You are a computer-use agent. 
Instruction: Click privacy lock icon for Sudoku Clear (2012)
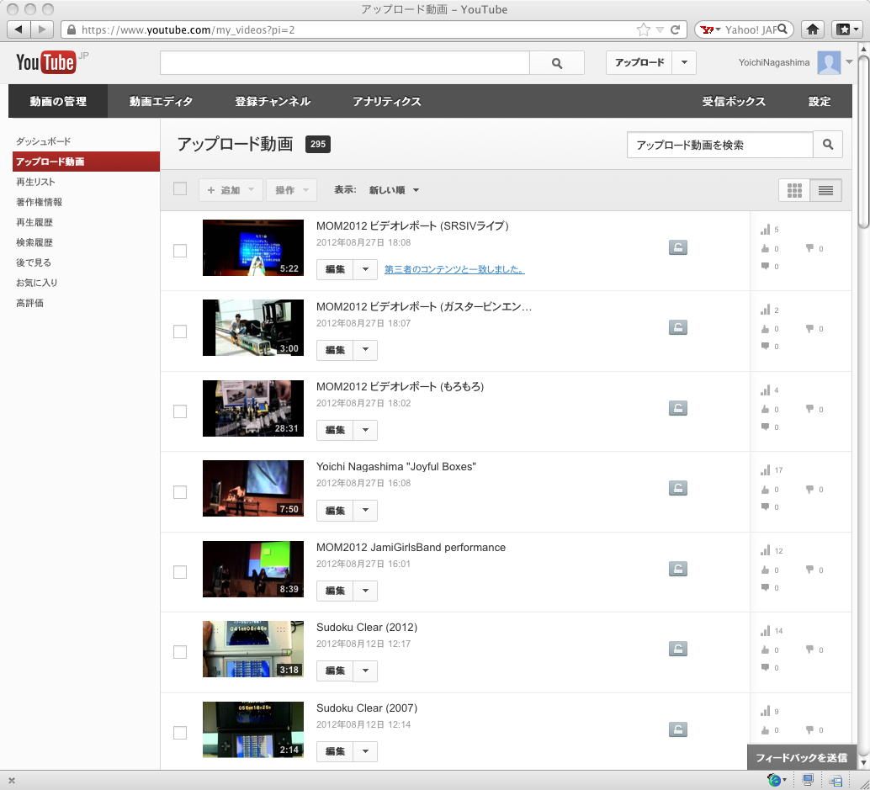[678, 649]
